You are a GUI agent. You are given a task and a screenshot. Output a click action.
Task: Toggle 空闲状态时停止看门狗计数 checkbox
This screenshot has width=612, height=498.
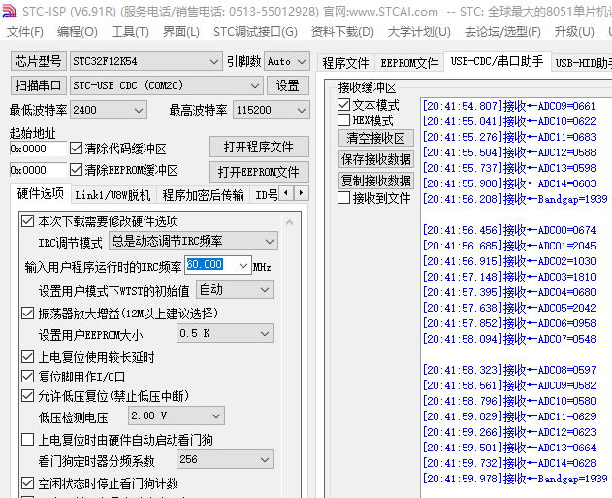pyautogui.click(x=27, y=483)
